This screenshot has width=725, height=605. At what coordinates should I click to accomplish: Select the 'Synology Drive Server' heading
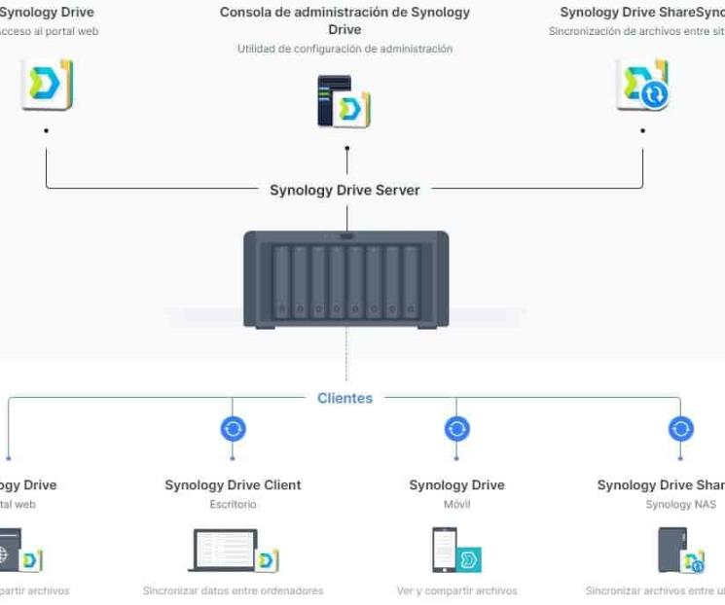coord(344,190)
